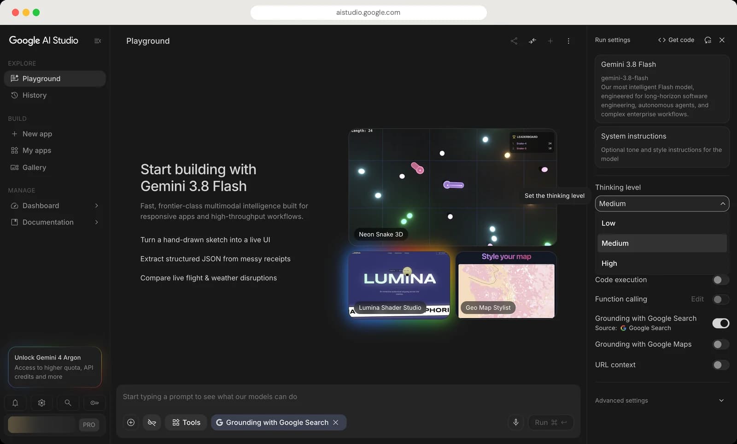Choose Medium in thinking level list
The height and width of the screenshot is (444, 737).
tap(662, 243)
